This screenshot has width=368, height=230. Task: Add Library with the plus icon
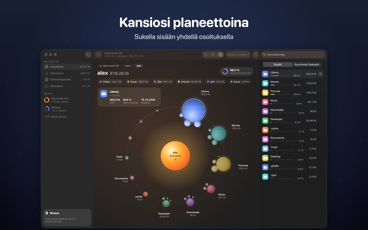[x=320, y=74]
